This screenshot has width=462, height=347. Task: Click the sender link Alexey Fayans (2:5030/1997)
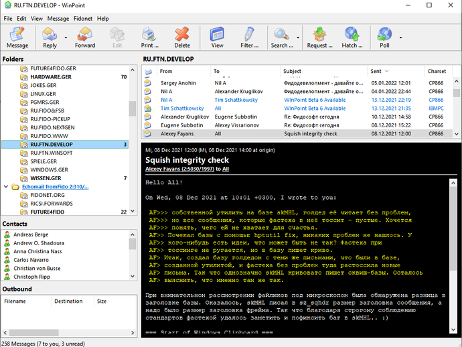179,169
